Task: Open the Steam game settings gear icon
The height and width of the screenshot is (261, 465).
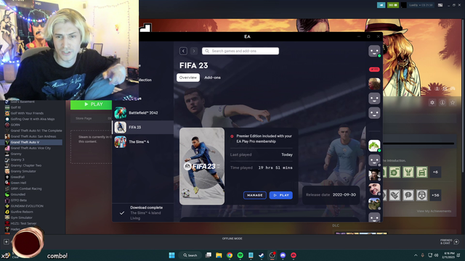Action: coord(432,102)
